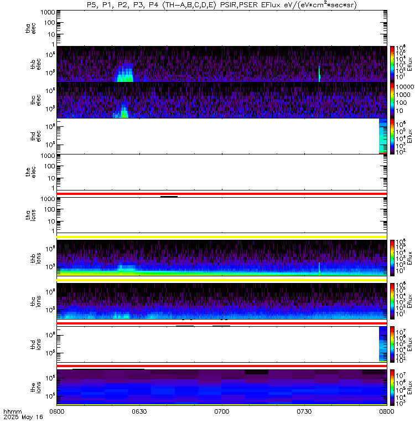Select the 'the elec' axis label
The height and width of the screenshot is (443, 415).
click(31, 172)
